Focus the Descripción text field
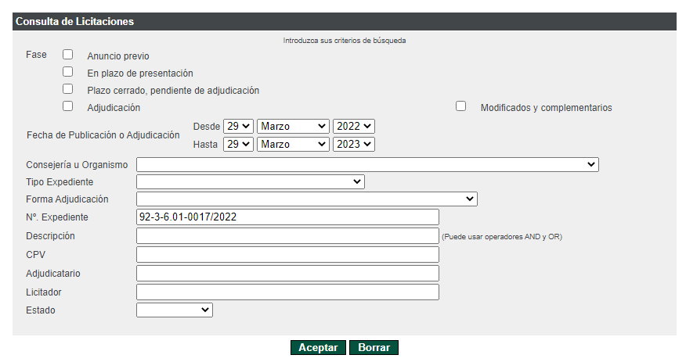686x362 pixels. (x=287, y=236)
